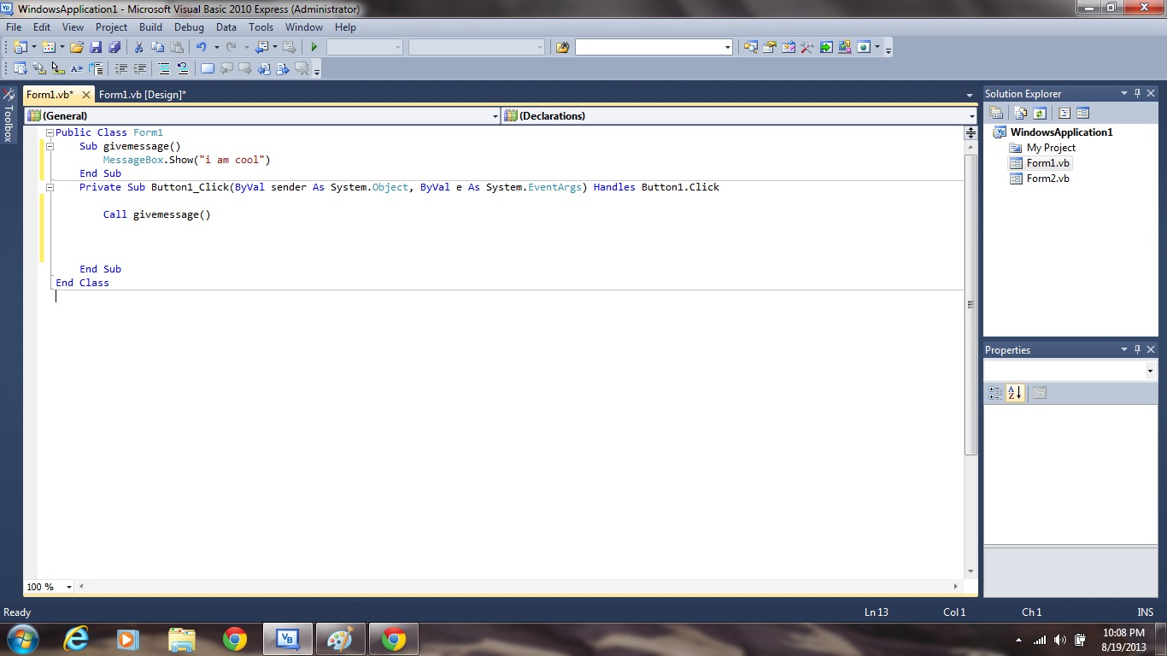Image resolution: width=1167 pixels, height=656 pixels.
Task: Launch Visual Basic from the taskbar
Action: (287, 638)
